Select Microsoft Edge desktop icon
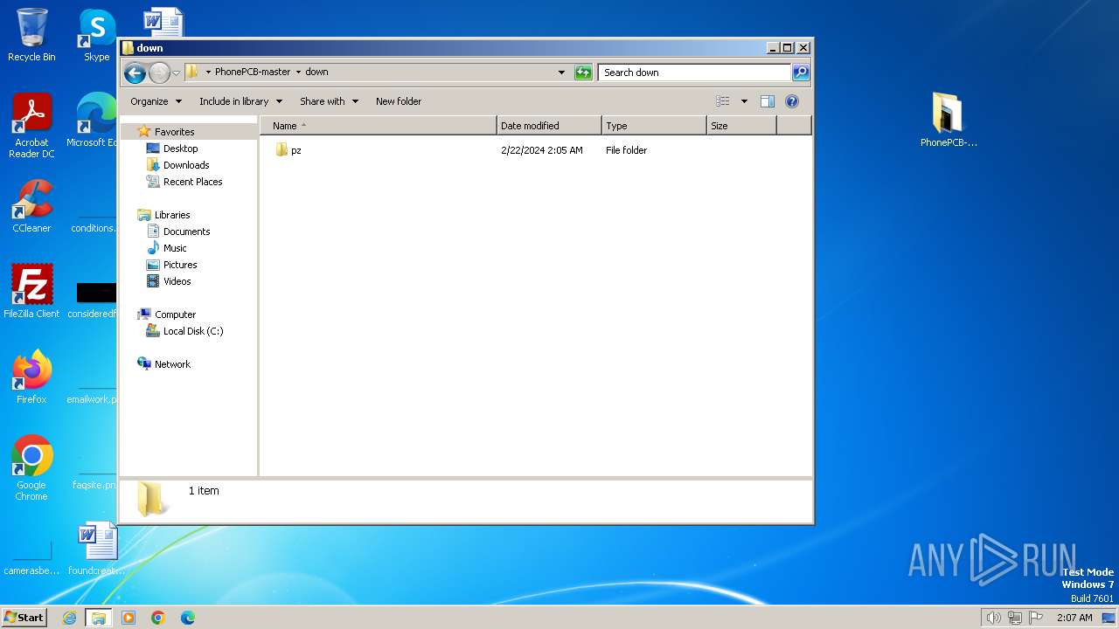1119x629 pixels. (x=94, y=121)
